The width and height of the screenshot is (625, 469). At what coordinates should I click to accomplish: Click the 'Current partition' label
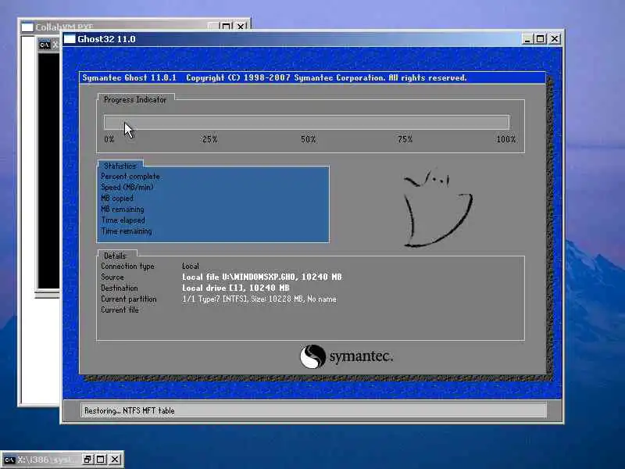coord(129,299)
